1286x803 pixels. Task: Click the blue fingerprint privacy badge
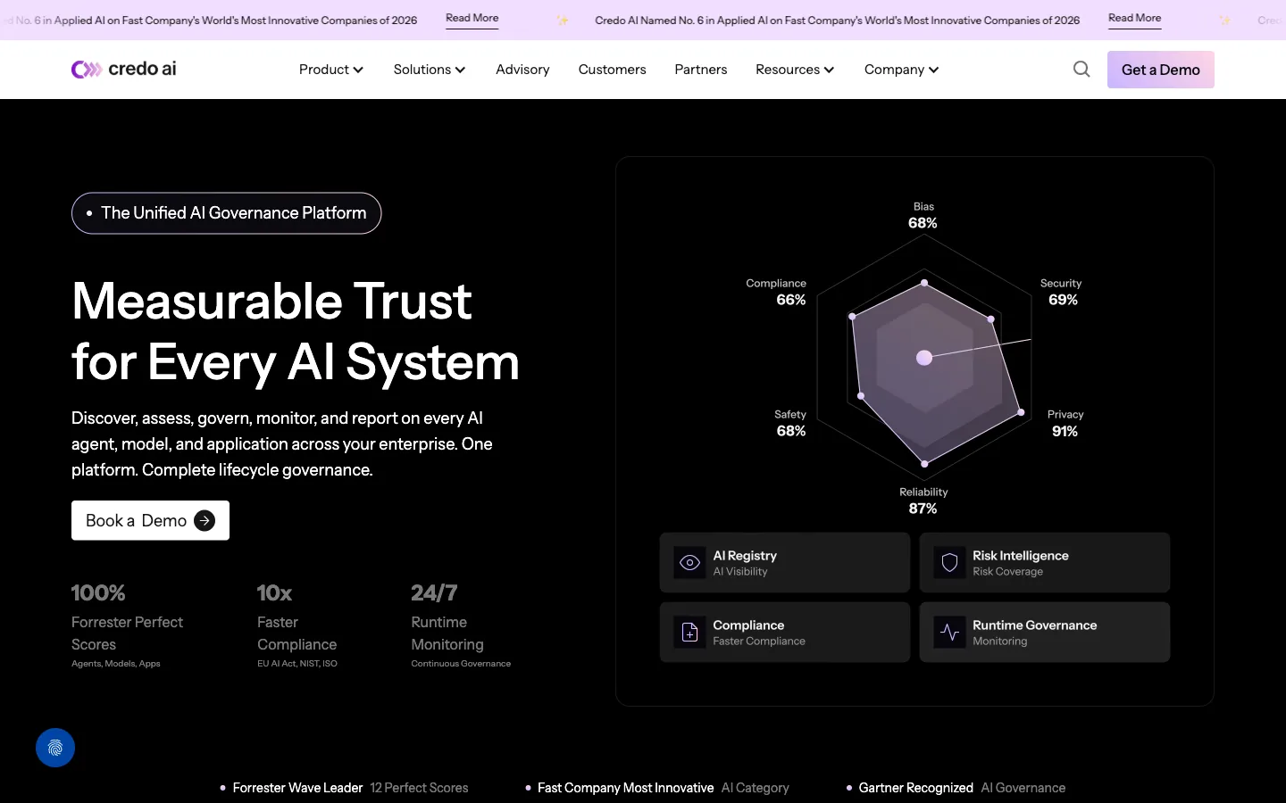55,748
